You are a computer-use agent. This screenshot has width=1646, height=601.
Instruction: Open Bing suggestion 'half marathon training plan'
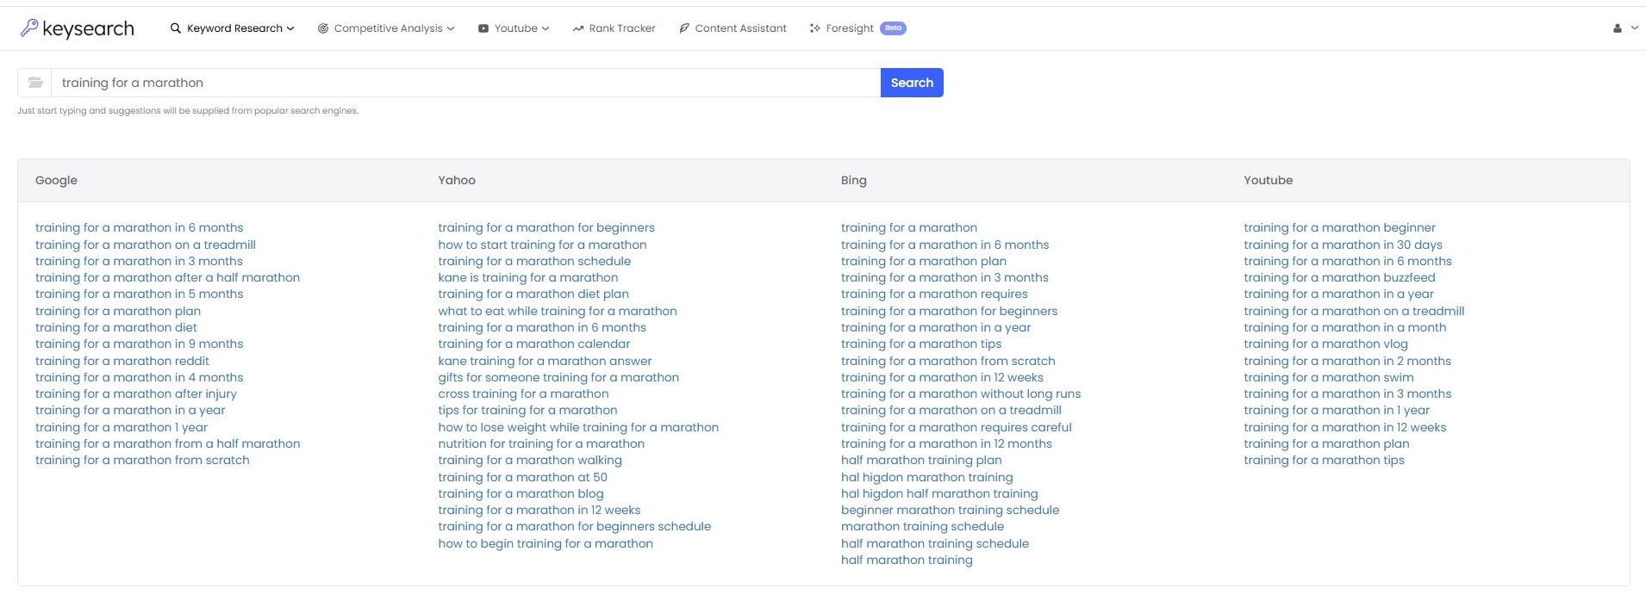point(921,460)
